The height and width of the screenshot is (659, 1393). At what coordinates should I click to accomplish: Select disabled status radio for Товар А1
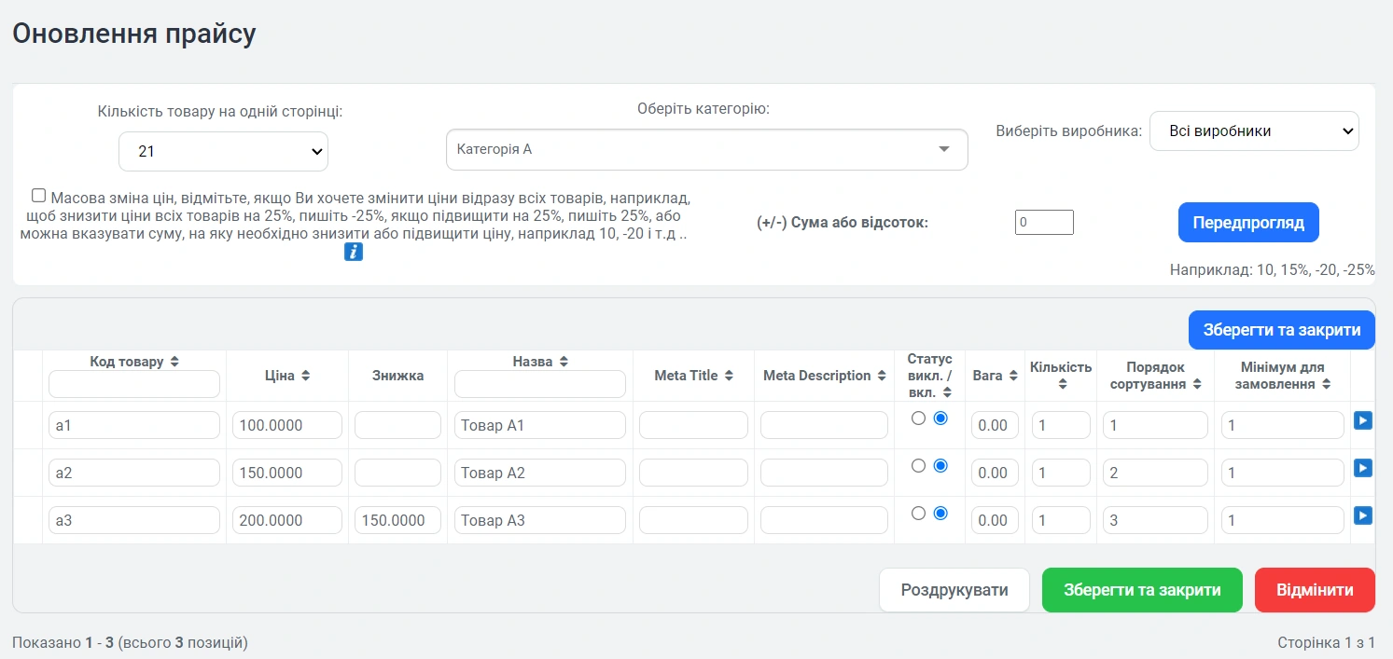pyautogui.click(x=918, y=419)
